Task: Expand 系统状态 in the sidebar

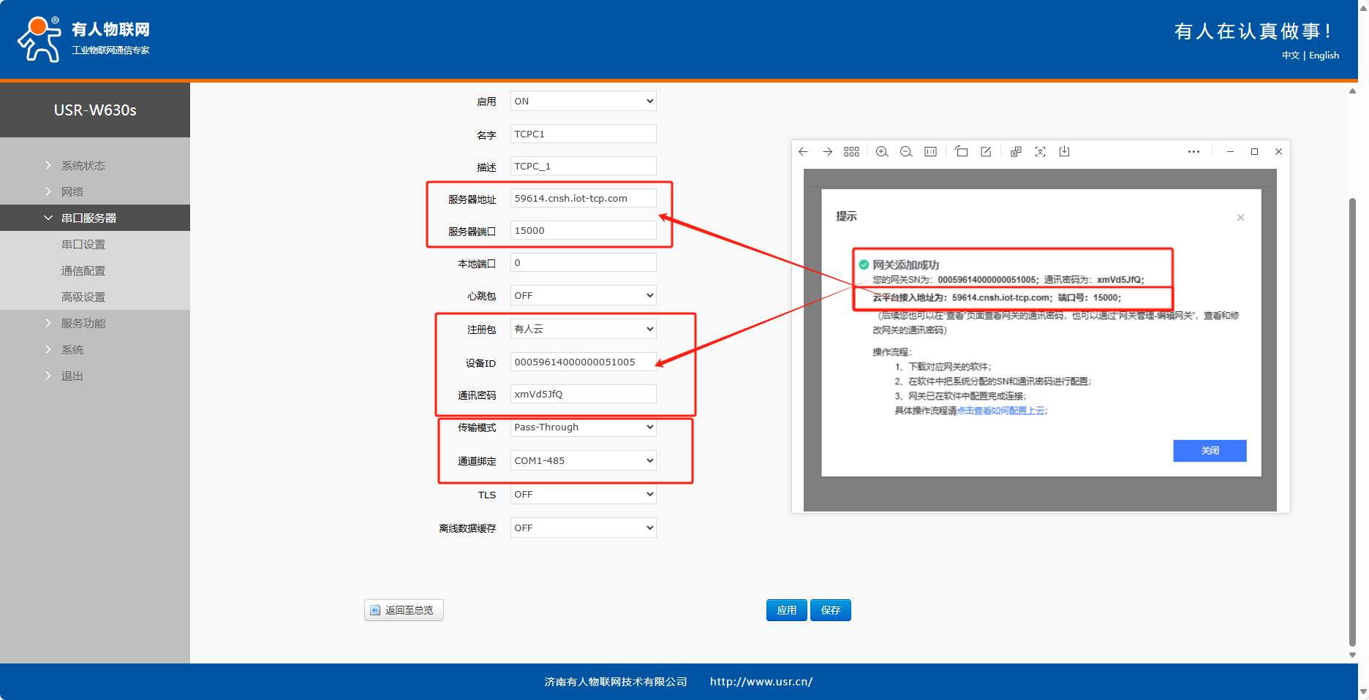Action: point(83,166)
